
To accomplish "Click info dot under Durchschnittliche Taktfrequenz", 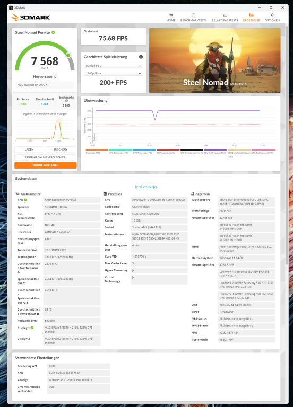I will point(19,272).
